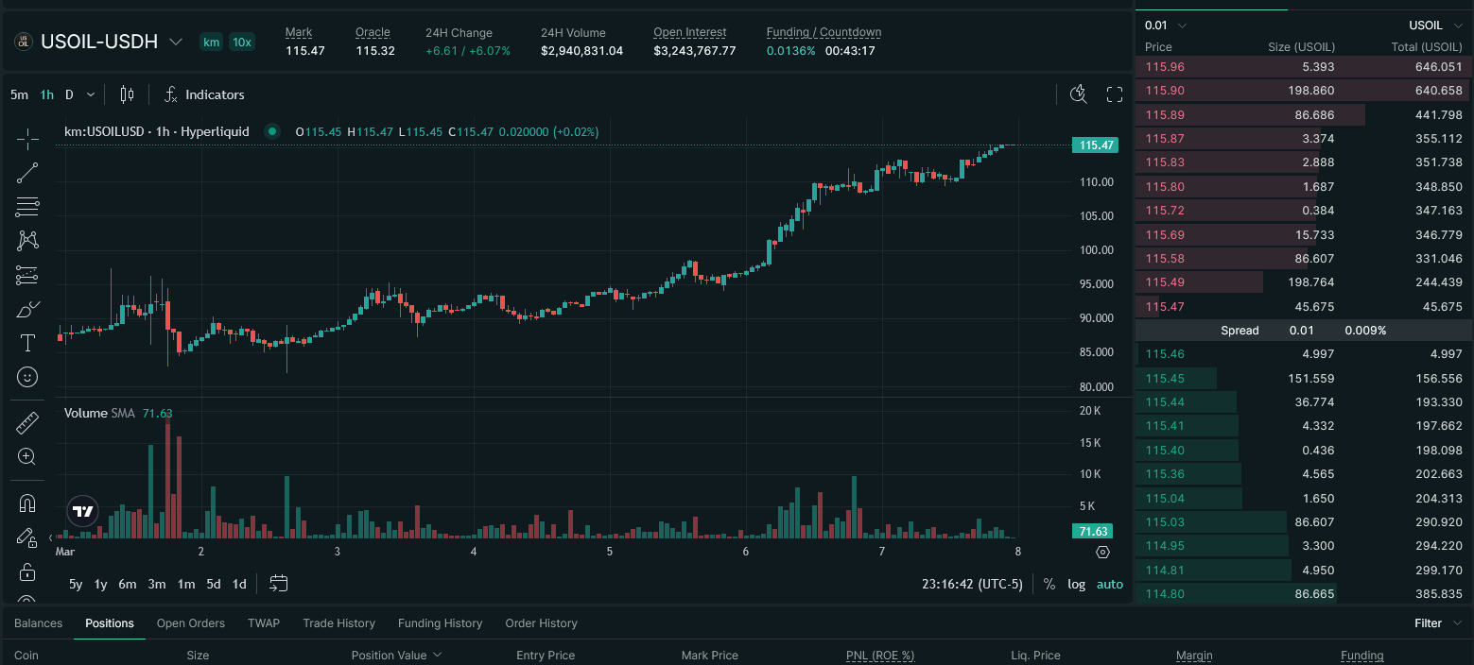This screenshot has width=1474, height=665.
Task: Click the km:USOILUSD chart symbol legend
Action: 157,132
